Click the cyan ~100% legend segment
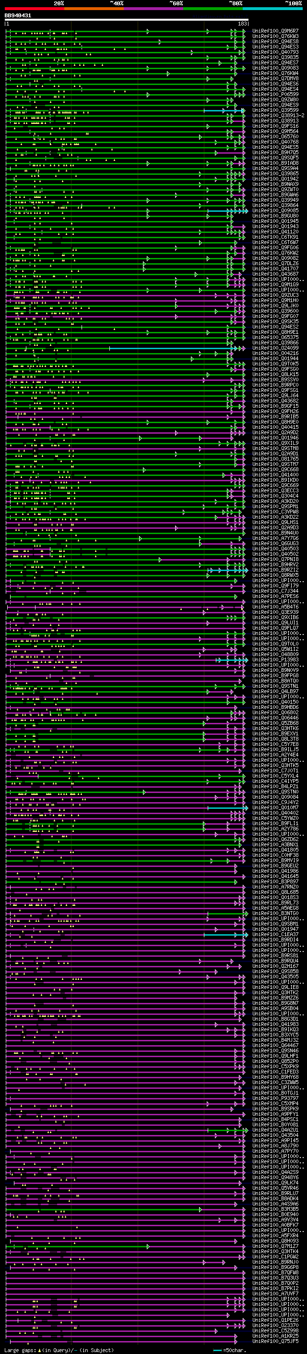Screen dimensions: 307x1354 tap(273, 9)
